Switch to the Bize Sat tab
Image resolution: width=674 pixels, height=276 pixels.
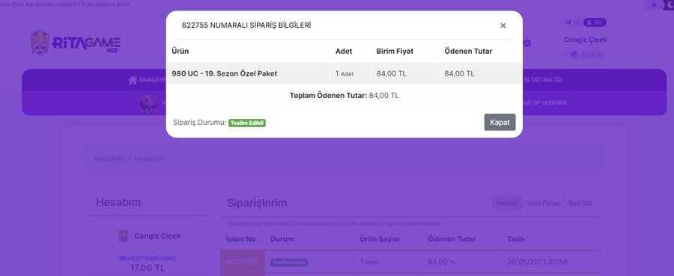pos(580,203)
